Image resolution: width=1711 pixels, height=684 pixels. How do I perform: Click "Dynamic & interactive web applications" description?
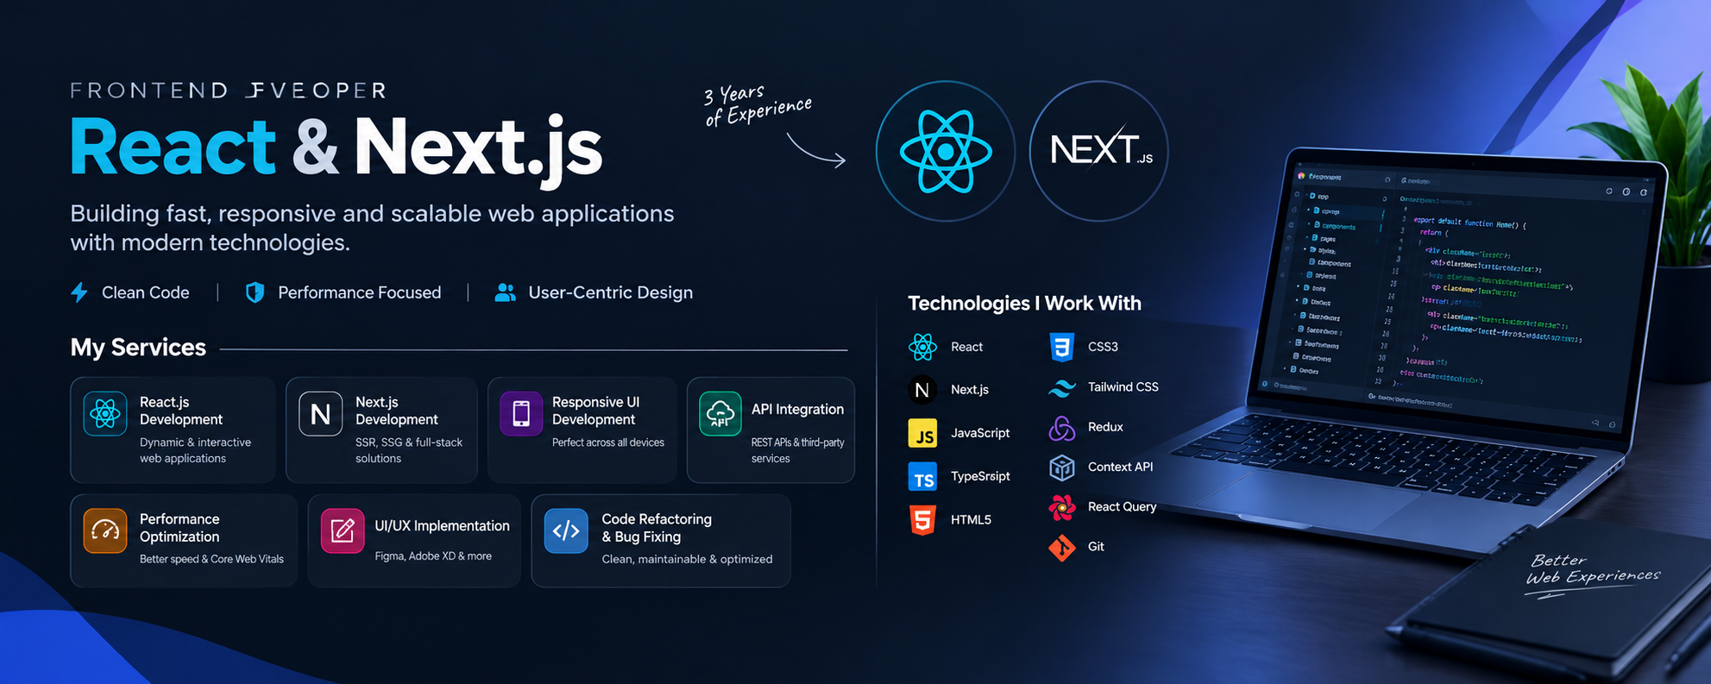pos(195,450)
